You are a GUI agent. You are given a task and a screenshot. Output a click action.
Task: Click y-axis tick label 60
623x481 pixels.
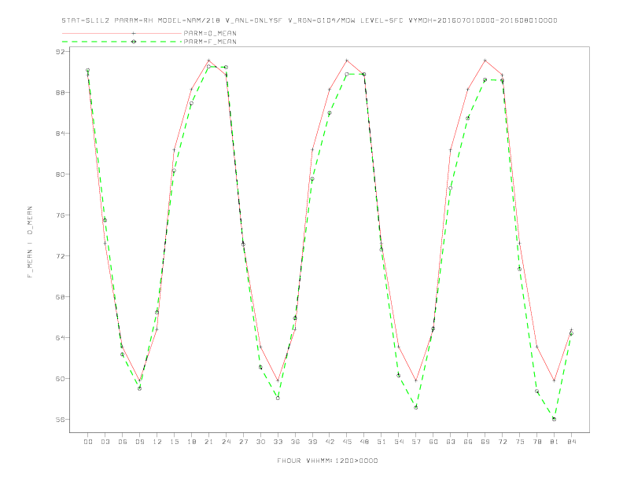pyautogui.click(x=62, y=379)
